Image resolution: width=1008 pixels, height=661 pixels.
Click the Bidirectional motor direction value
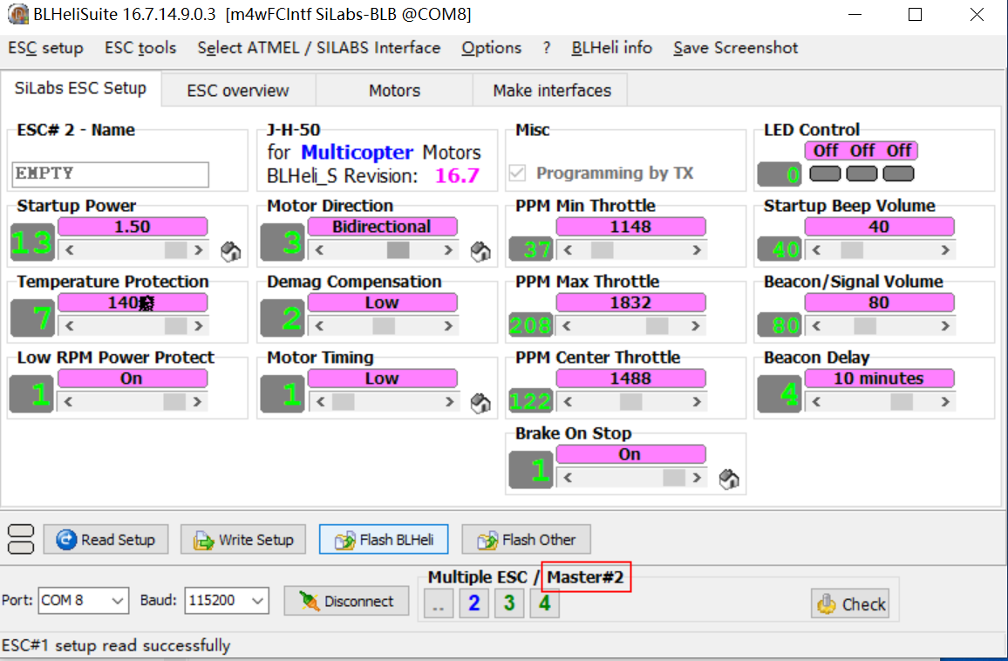click(x=382, y=227)
